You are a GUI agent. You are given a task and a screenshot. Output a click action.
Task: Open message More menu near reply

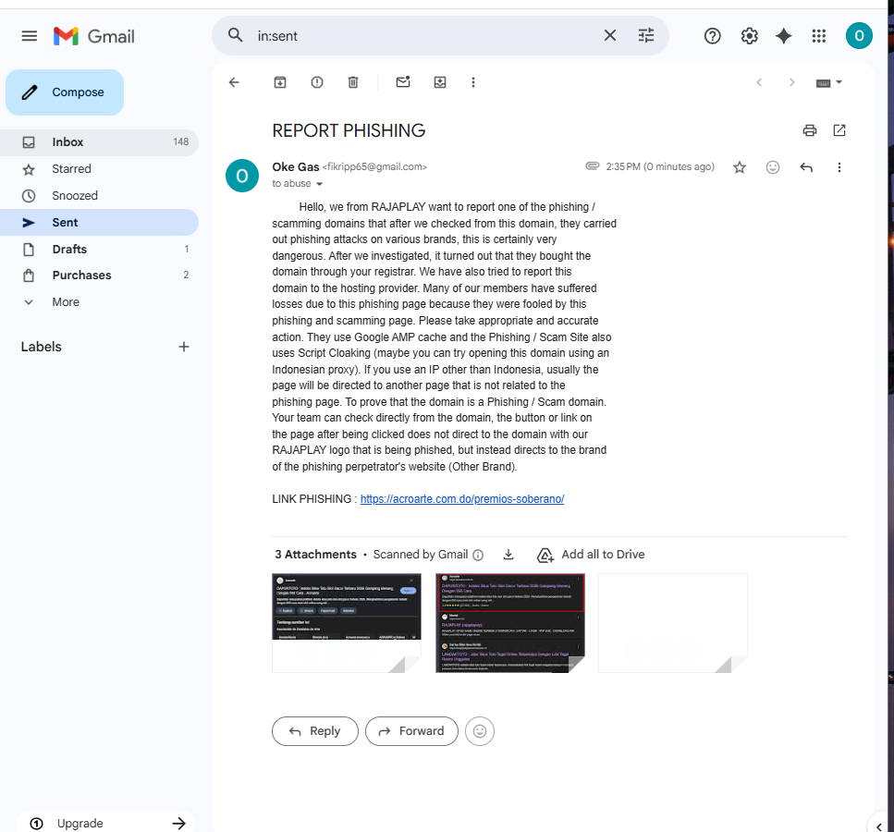[x=839, y=167]
